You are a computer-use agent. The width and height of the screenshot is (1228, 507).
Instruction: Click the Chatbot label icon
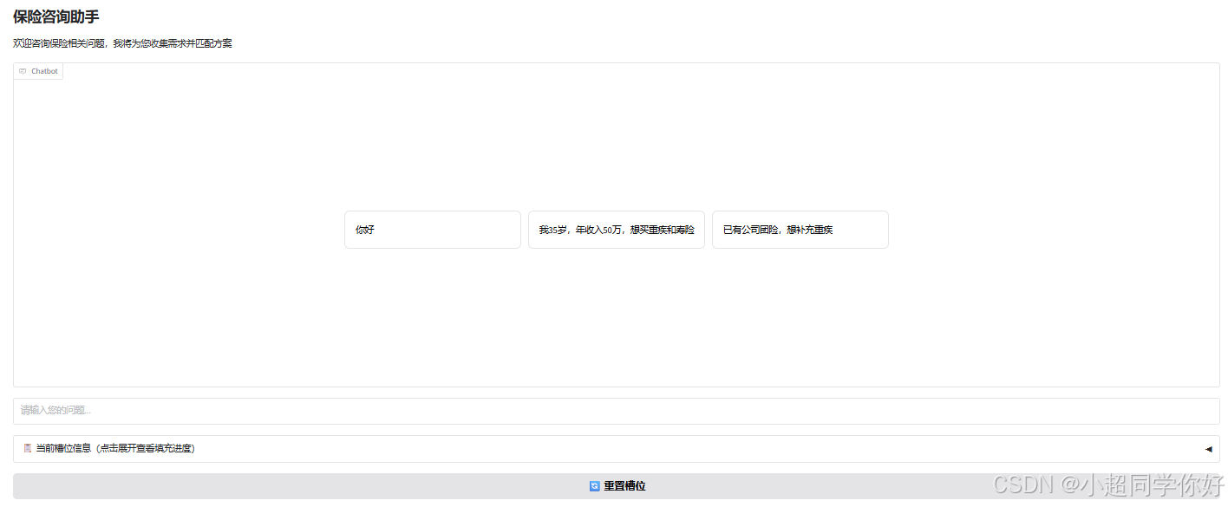click(23, 71)
